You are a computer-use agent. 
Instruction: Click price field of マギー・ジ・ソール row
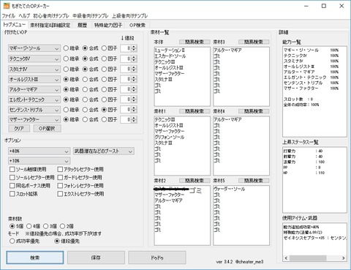(x=126, y=48)
